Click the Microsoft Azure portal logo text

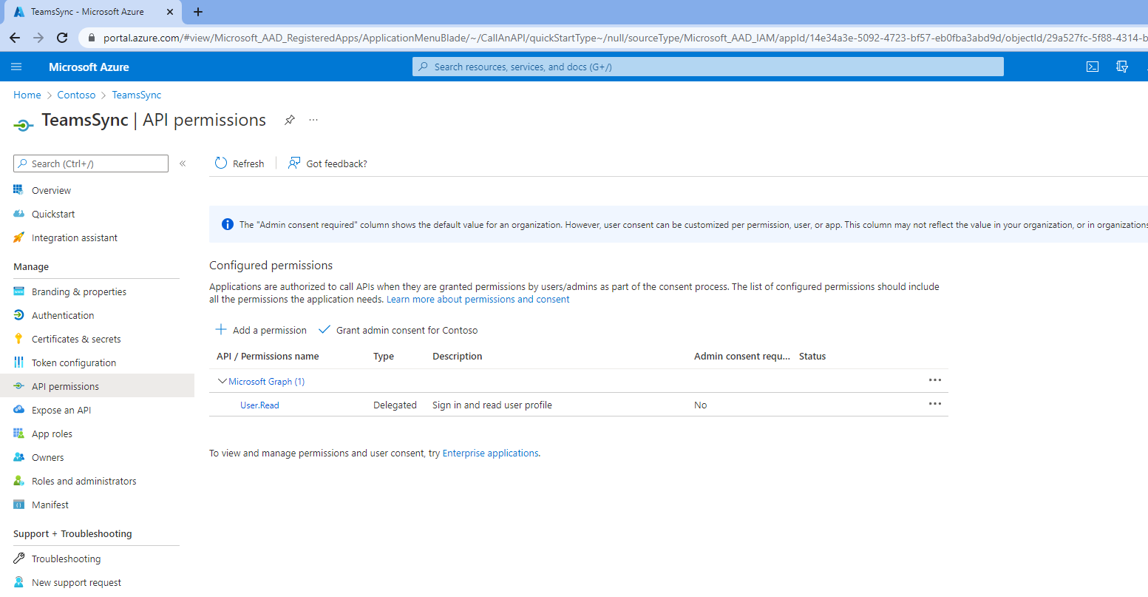pyautogui.click(x=89, y=67)
